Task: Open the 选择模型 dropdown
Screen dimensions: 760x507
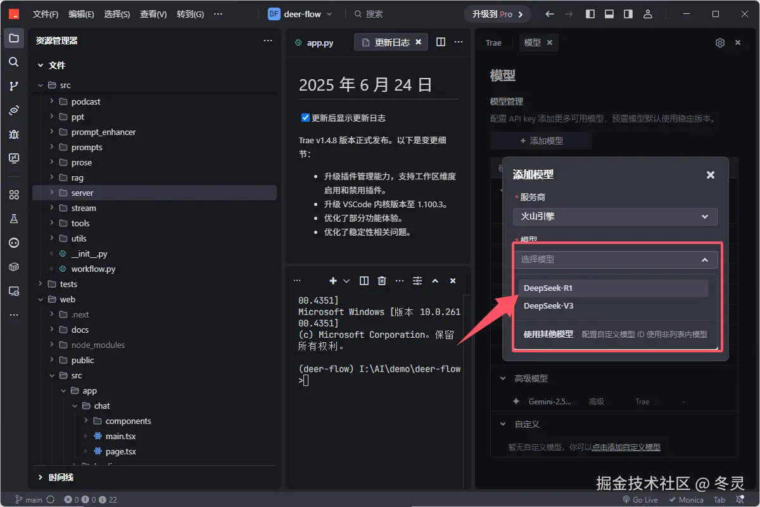Action: point(615,259)
